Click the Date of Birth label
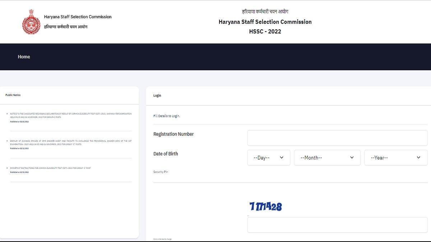This screenshot has width=431, height=242. pos(166,154)
